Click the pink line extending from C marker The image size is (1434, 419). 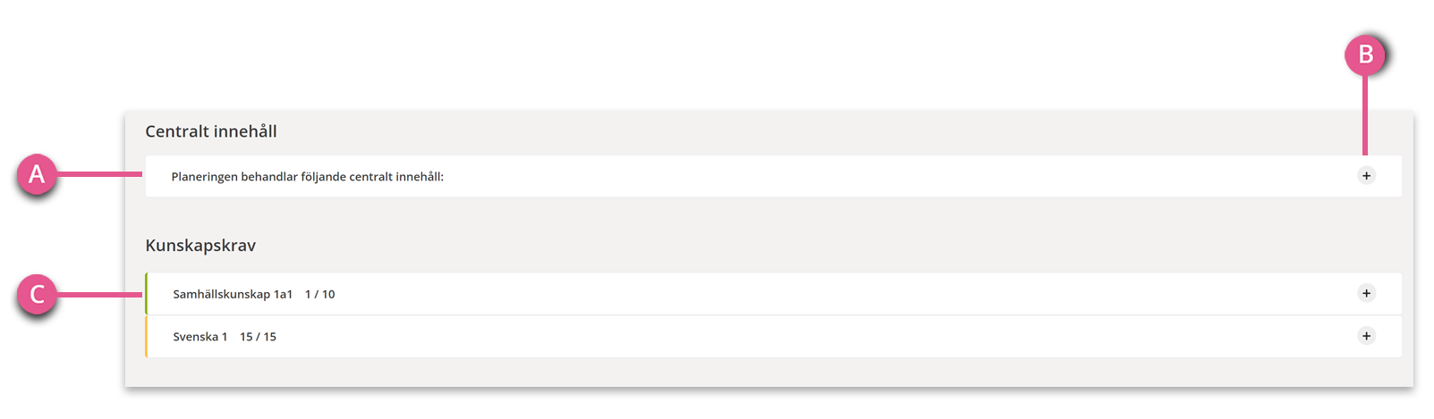pyautogui.click(x=99, y=294)
